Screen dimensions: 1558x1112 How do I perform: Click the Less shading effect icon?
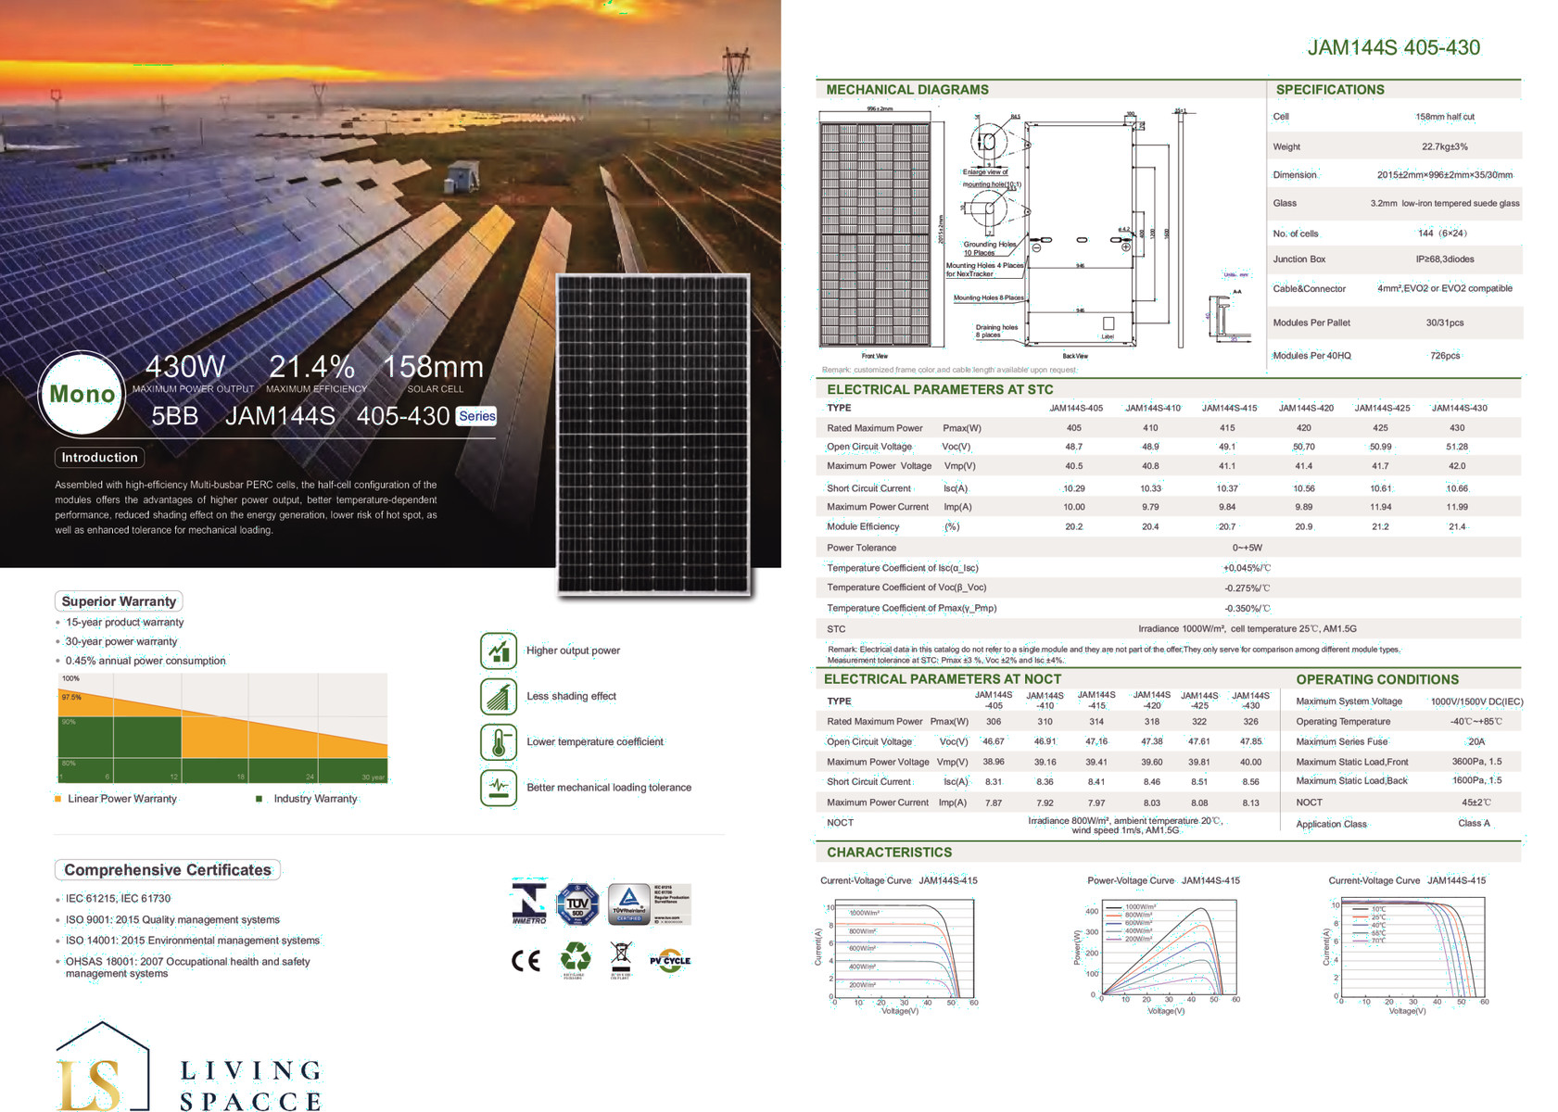coord(498,696)
